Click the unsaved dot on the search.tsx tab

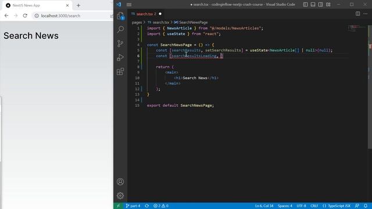tap(160, 14)
